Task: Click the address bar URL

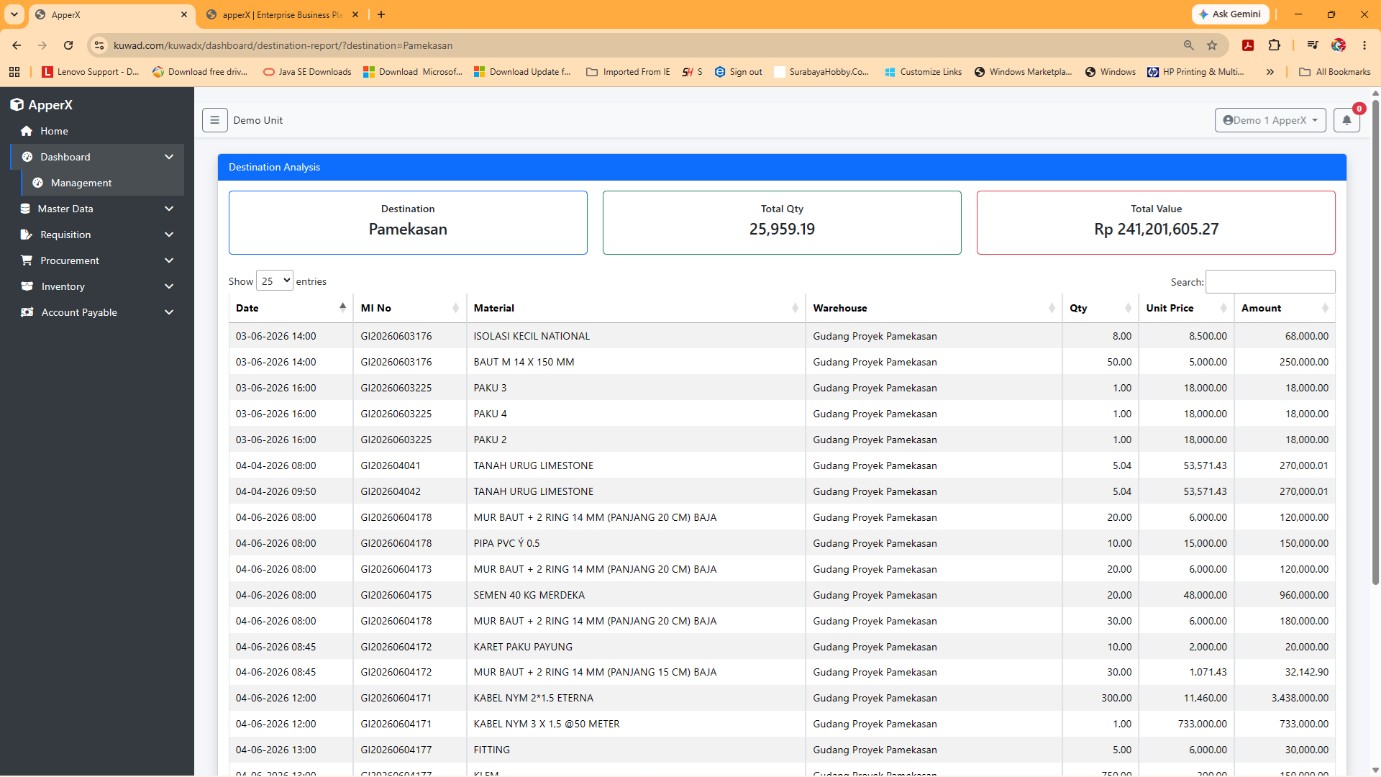Action: click(283, 45)
